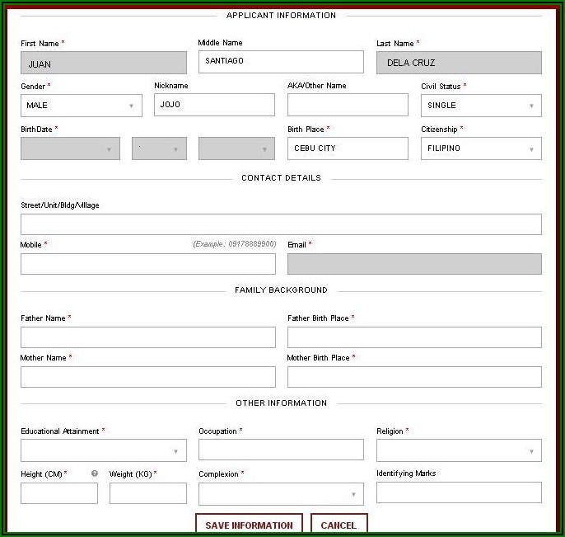Open the Citizenship dropdown showing FILIPINO
The width and height of the screenshot is (565, 537).
pos(481,148)
